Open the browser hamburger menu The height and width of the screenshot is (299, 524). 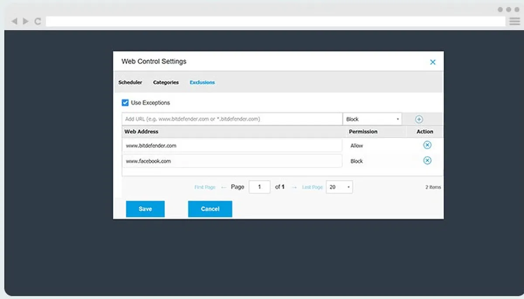(x=514, y=21)
